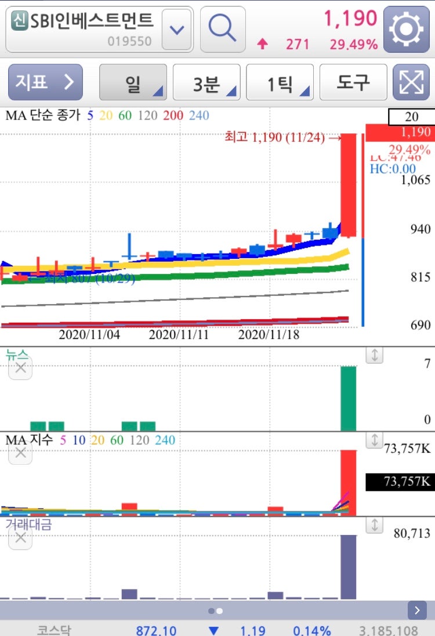Click the green news count bar for 11/24

pos(348,398)
